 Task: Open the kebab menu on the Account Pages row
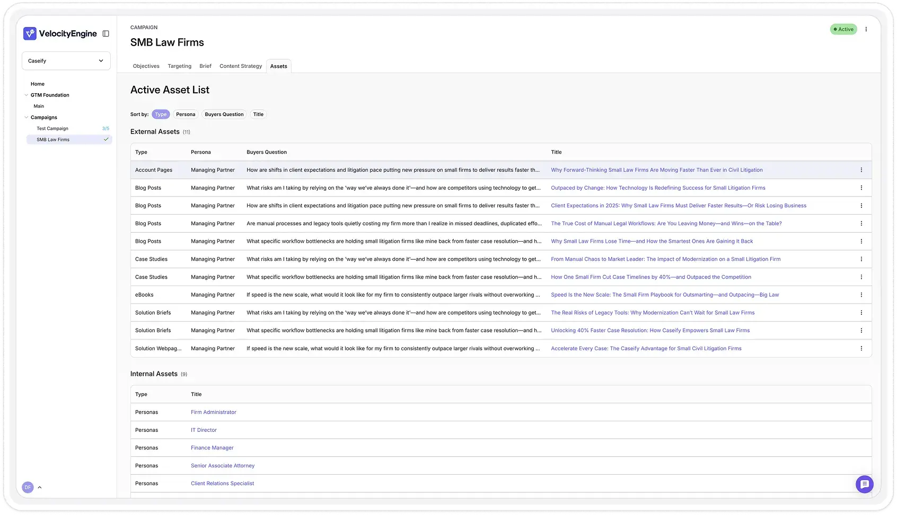pos(861,170)
